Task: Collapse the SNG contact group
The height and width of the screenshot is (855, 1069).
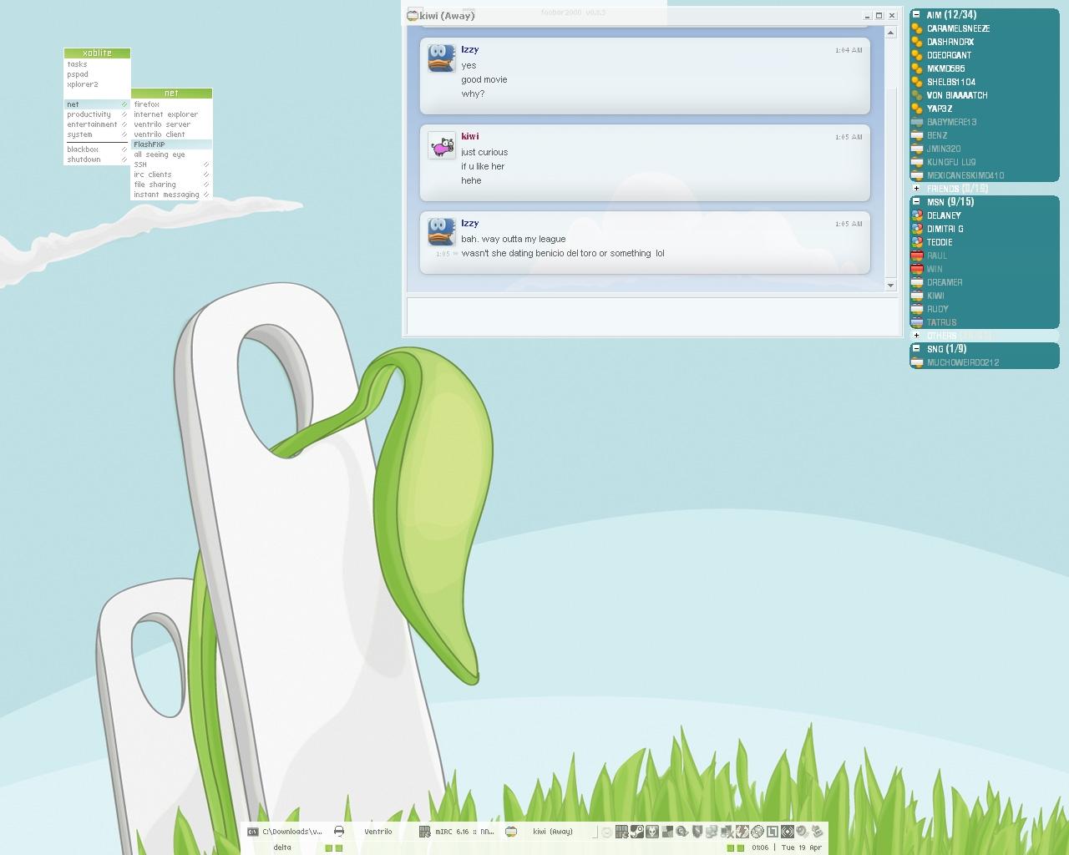Action: [x=916, y=348]
